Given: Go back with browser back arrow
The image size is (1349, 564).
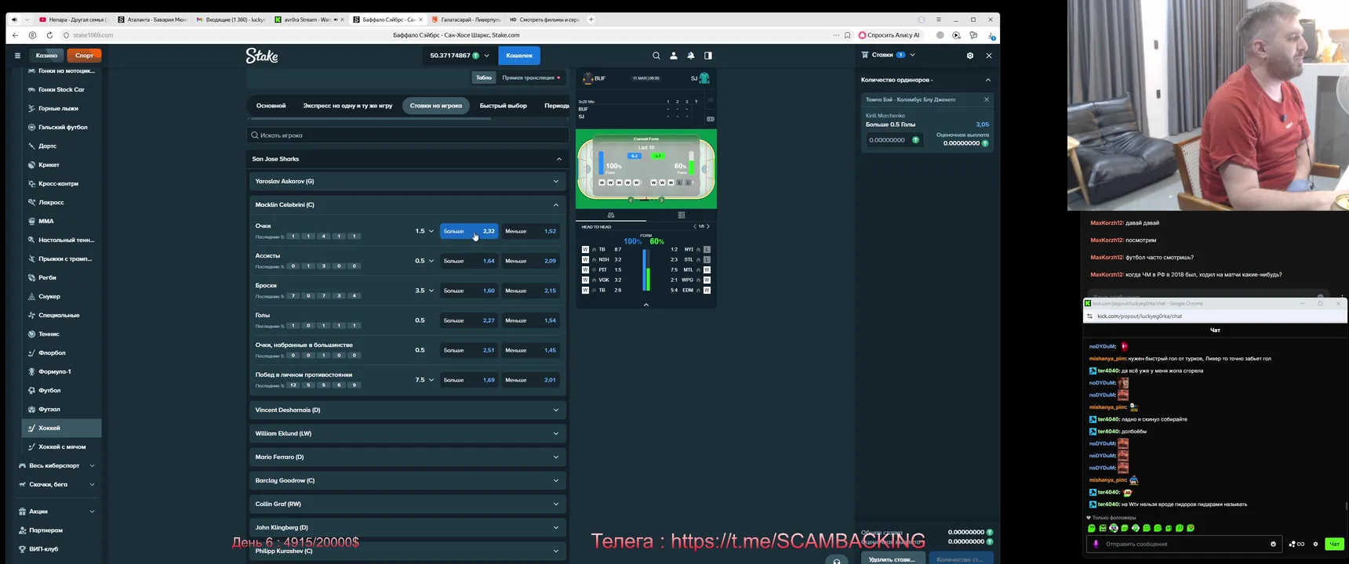Looking at the screenshot, I should (x=15, y=35).
